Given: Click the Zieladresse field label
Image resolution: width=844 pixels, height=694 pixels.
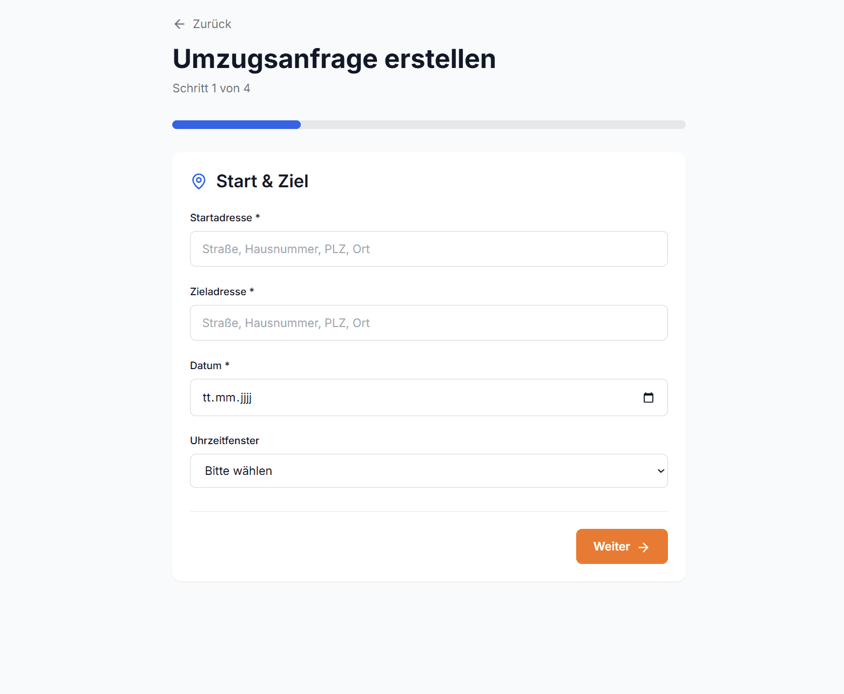Looking at the screenshot, I should click(x=218, y=291).
